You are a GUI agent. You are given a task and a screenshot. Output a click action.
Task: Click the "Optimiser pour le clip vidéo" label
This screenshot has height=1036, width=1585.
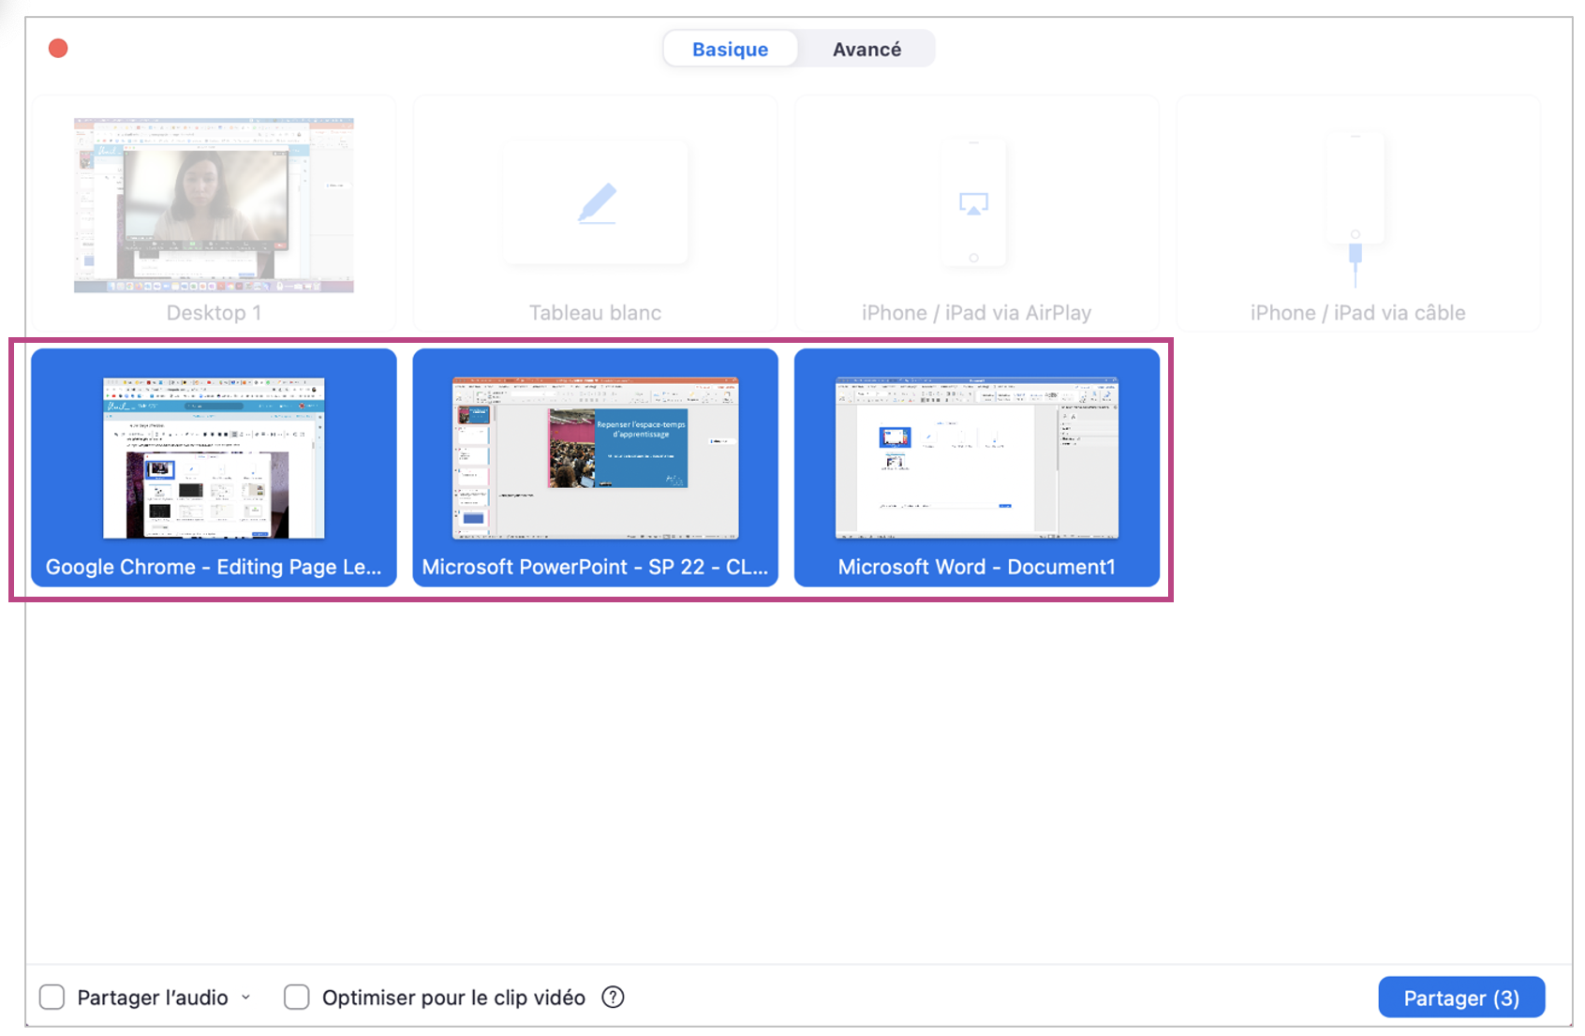coord(453,998)
